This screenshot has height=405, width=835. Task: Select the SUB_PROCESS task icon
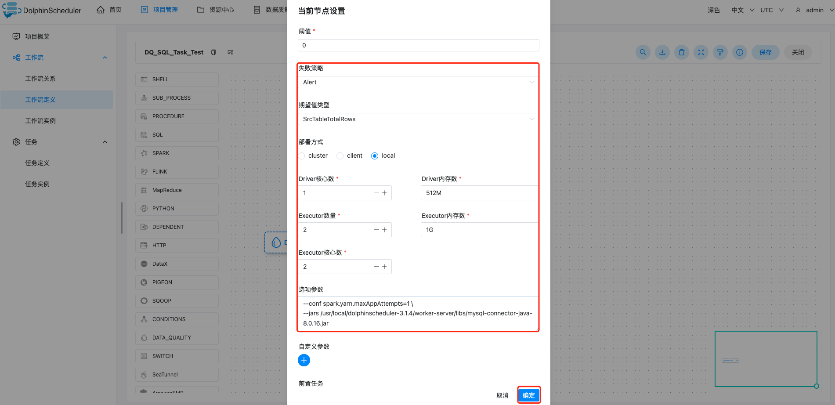144,98
